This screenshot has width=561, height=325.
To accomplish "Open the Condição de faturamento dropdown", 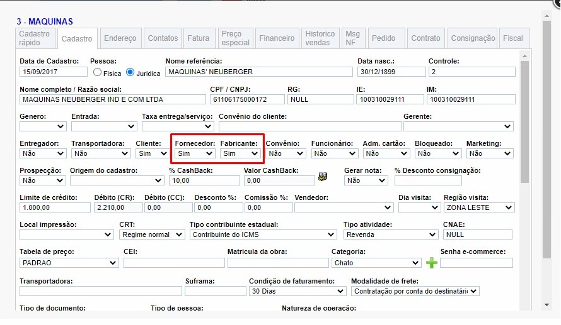I will [x=298, y=291].
